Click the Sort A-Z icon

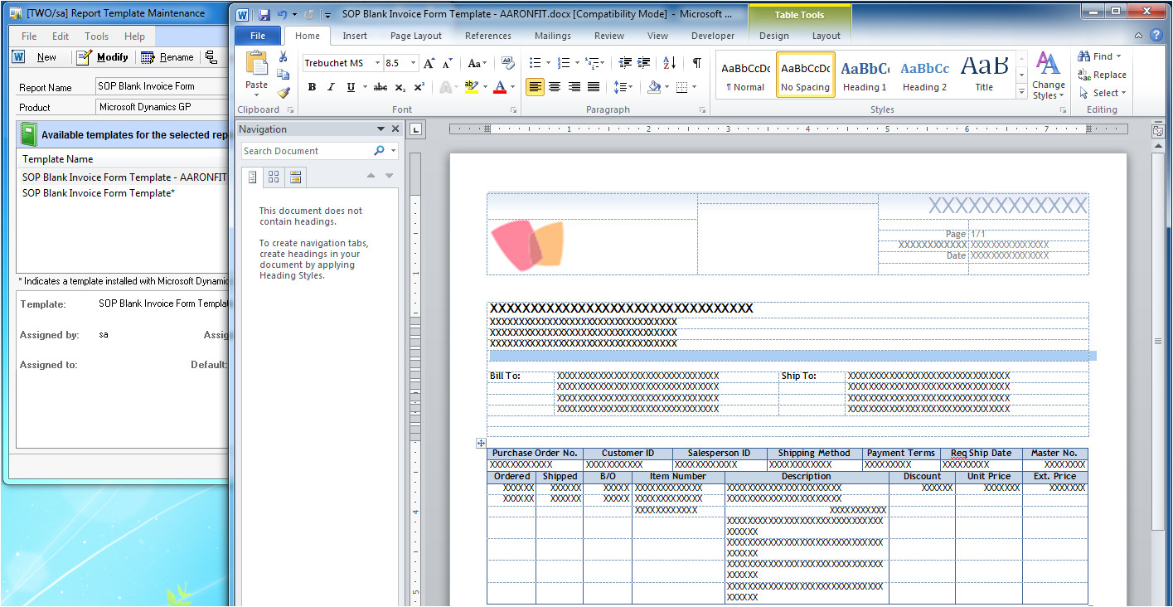click(x=671, y=63)
